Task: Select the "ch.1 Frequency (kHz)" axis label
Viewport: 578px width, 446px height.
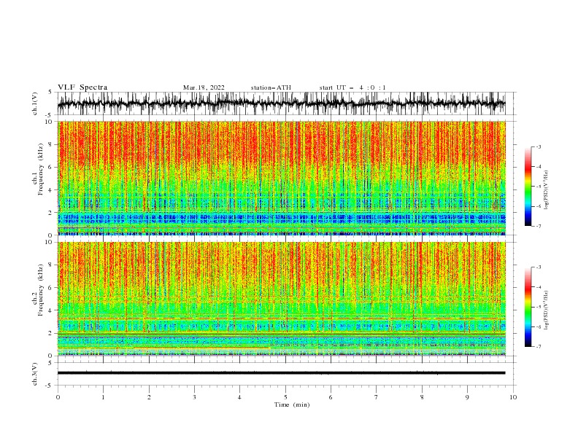Action: (x=38, y=169)
